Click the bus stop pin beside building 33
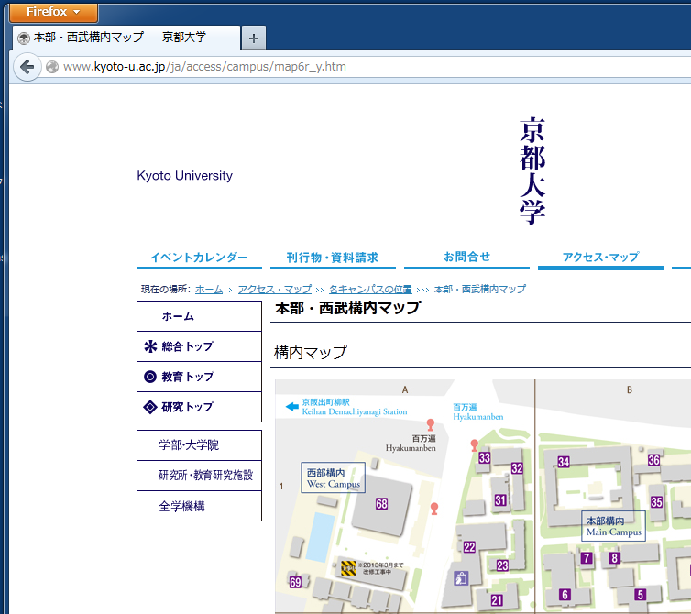Image resolution: width=691 pixels, height=614 pixels. tap(474, 445)
